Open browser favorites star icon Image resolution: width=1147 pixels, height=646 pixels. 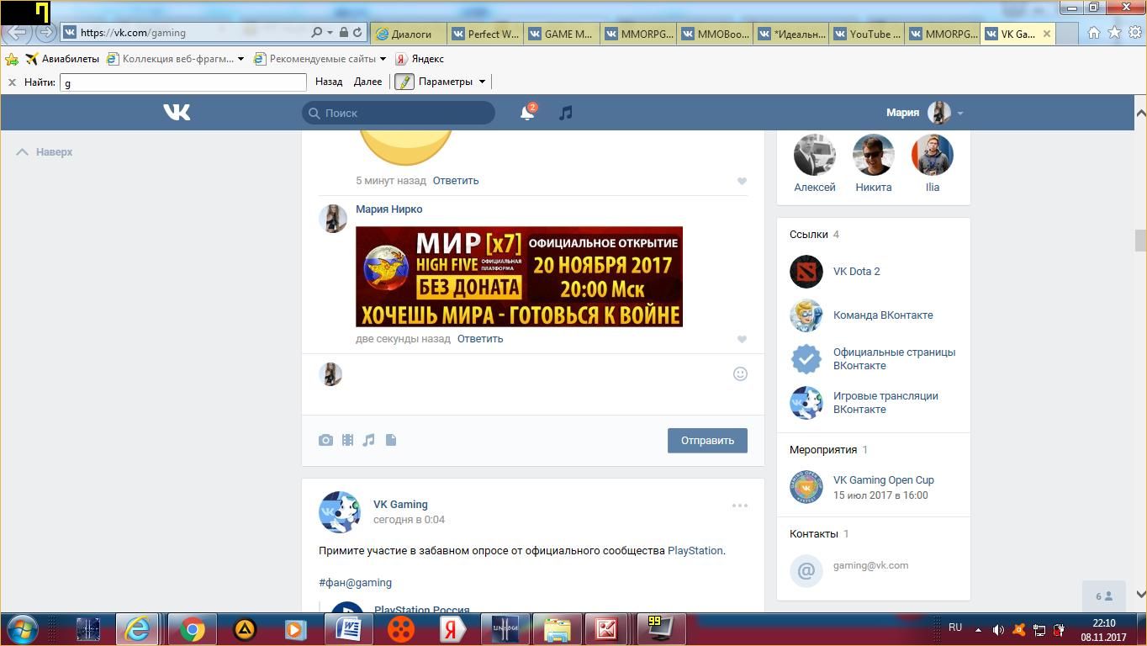point(1114,33)
